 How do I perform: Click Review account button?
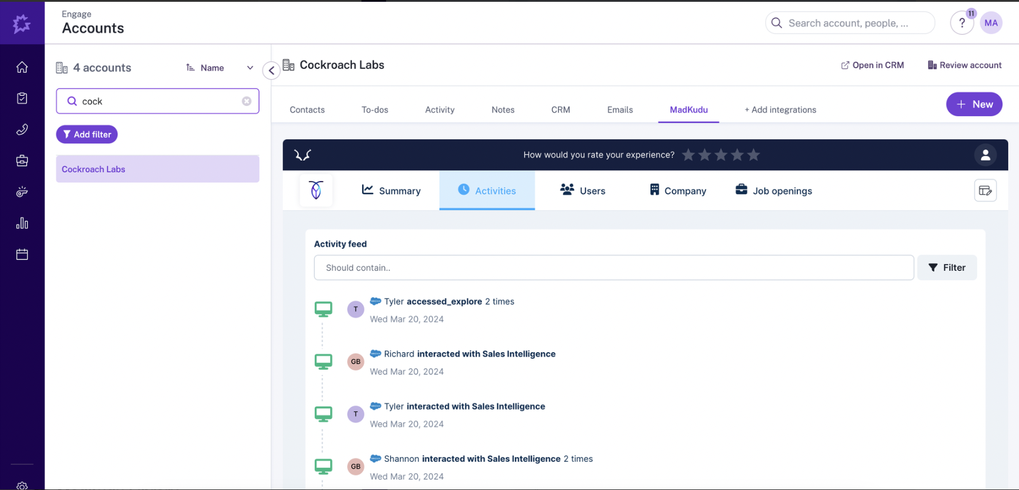point(964,65)
